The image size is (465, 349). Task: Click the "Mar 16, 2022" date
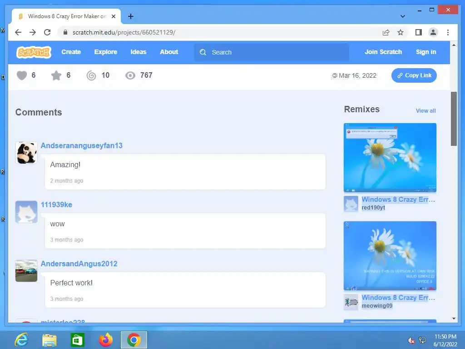(357, 76)
